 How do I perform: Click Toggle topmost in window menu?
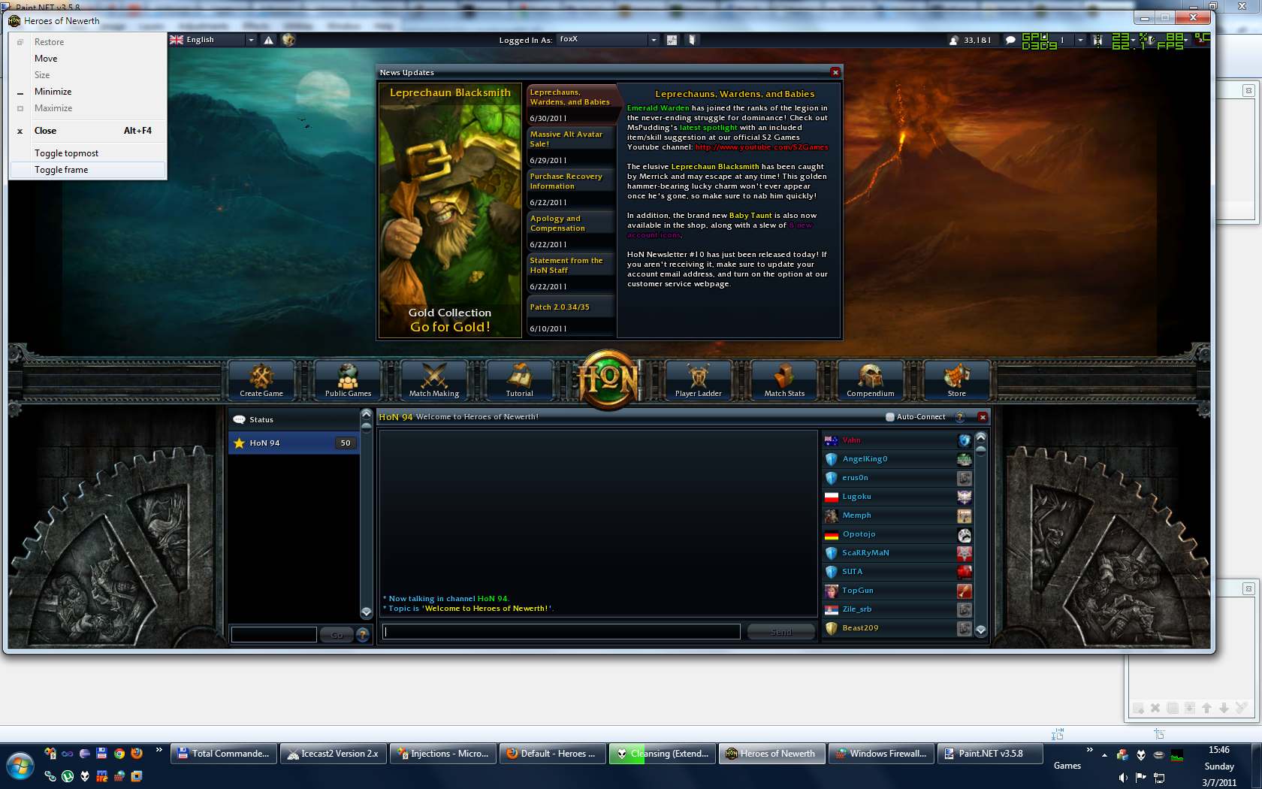66,153
